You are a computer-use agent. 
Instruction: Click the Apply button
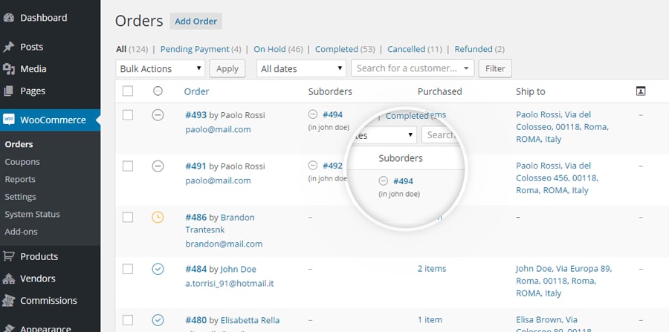tap(227, 68)
